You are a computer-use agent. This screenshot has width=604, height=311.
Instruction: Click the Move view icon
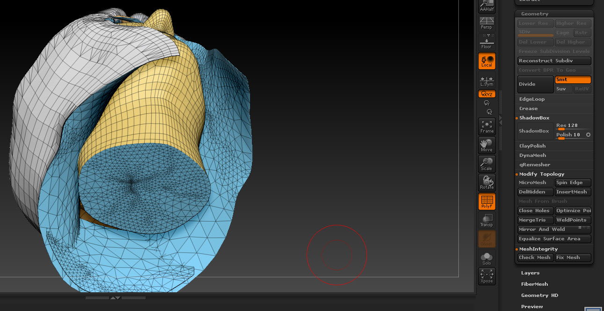pyautogui.click(x=487, y=145)
